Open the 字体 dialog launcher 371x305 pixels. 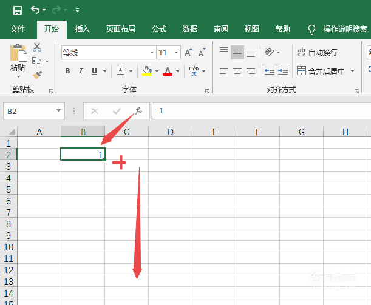click(x=207, y=91)
